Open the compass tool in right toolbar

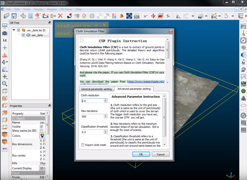pos(243,40)
